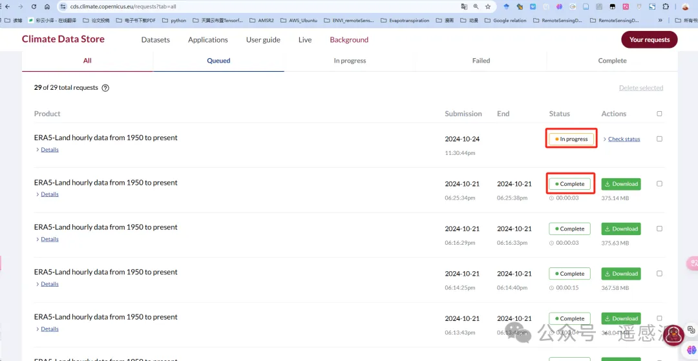The height and width of the screenshot is (361, 698).
Task: Open the Google relation bookmark folder
Action: click(505, 21)
